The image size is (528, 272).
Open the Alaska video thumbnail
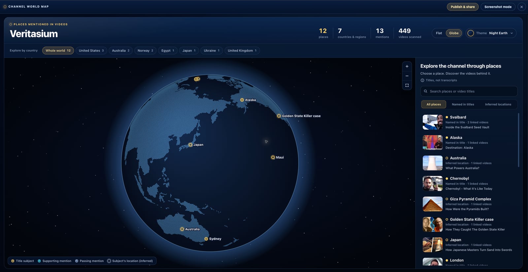click(x=433, y=142)
